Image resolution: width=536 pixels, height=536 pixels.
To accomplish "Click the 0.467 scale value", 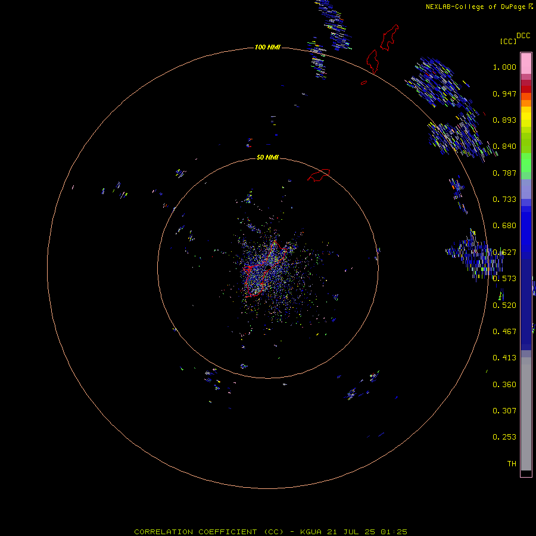I will (504, 331).
